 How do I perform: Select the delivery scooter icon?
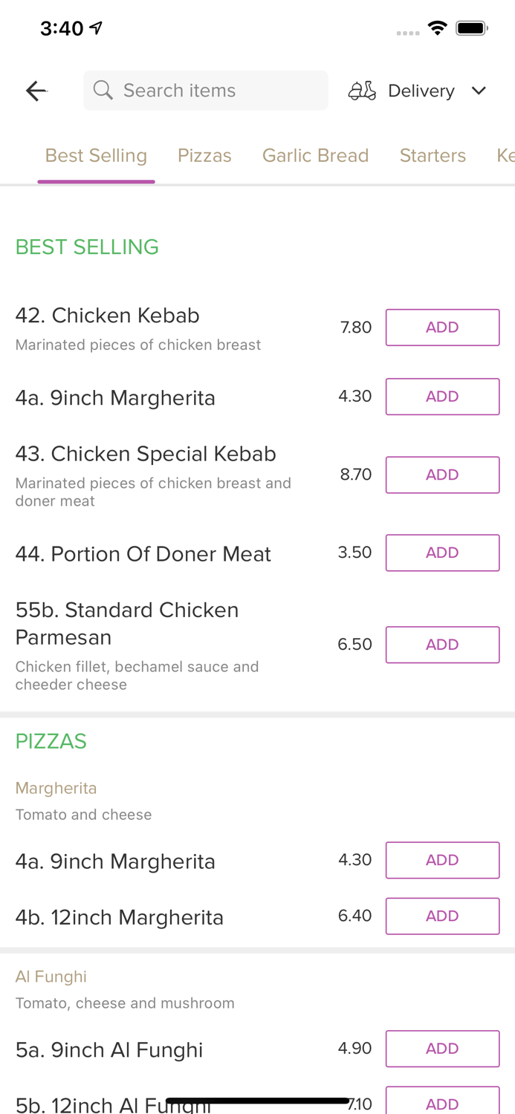pos(362,90)
